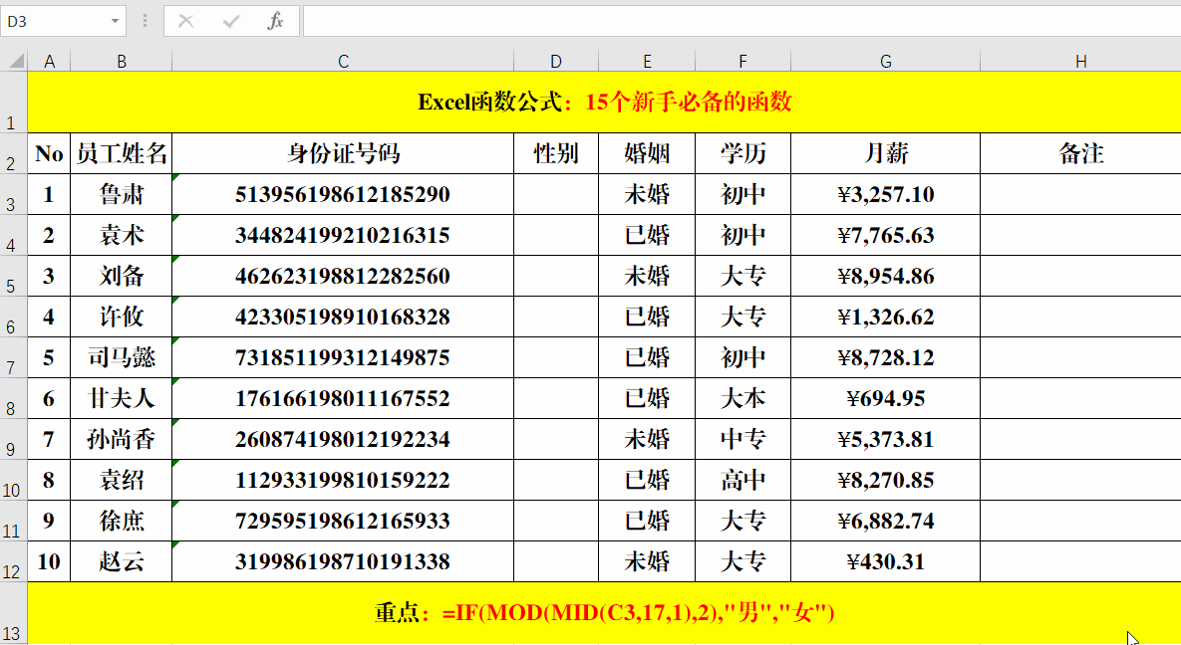
Task: Click the '身份证号码' header cell
Action: coord(343,153)
